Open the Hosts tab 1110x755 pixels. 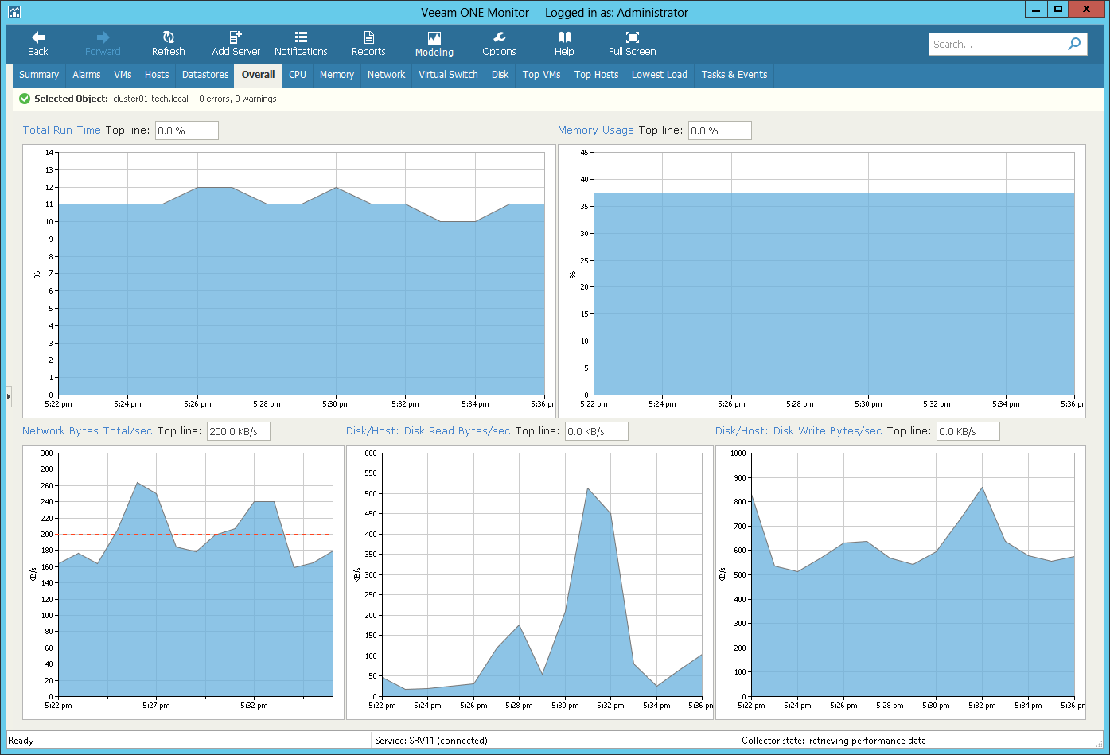click(157, 75)
